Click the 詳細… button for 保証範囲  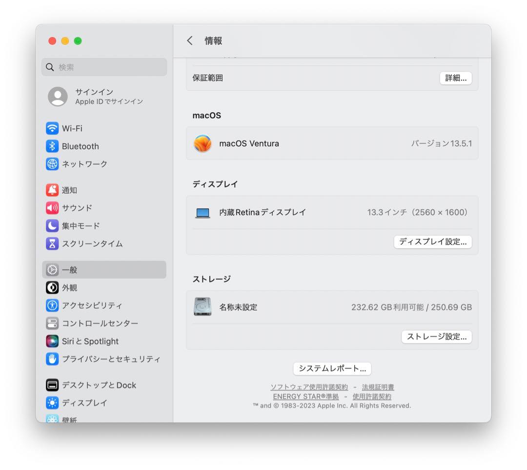click(455, 78)
